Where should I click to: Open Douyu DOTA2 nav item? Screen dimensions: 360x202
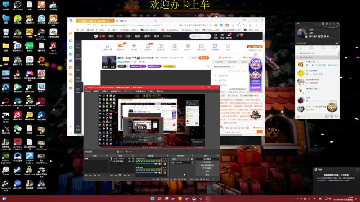(x=167, y=36)
